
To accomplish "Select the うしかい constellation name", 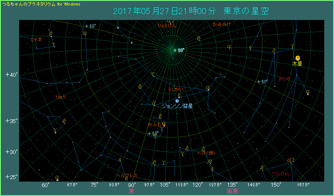I will pyautogui.click(x=176, y=90).
